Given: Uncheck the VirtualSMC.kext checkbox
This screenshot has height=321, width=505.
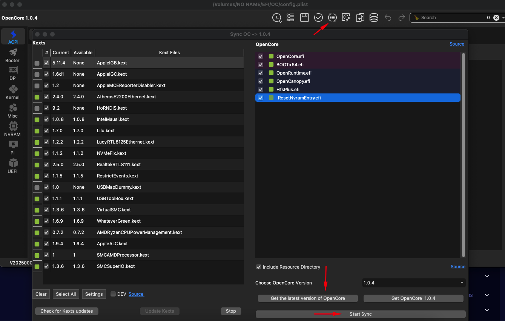Looking at the screenshot, I should (46, 210).
